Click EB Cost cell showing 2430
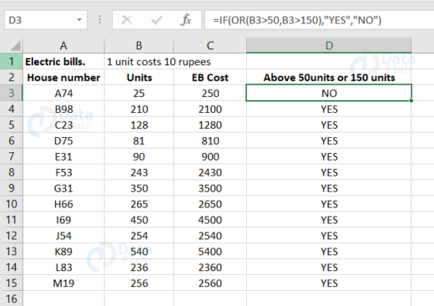The height and width of the screenshot is (306, 434). pos(210,172)
